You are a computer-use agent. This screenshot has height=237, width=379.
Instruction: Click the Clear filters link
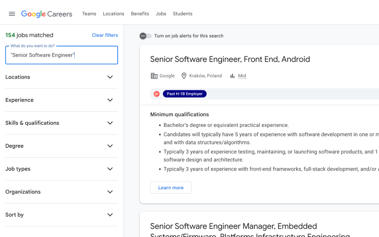pyautogui.click(x=105, y=35)
